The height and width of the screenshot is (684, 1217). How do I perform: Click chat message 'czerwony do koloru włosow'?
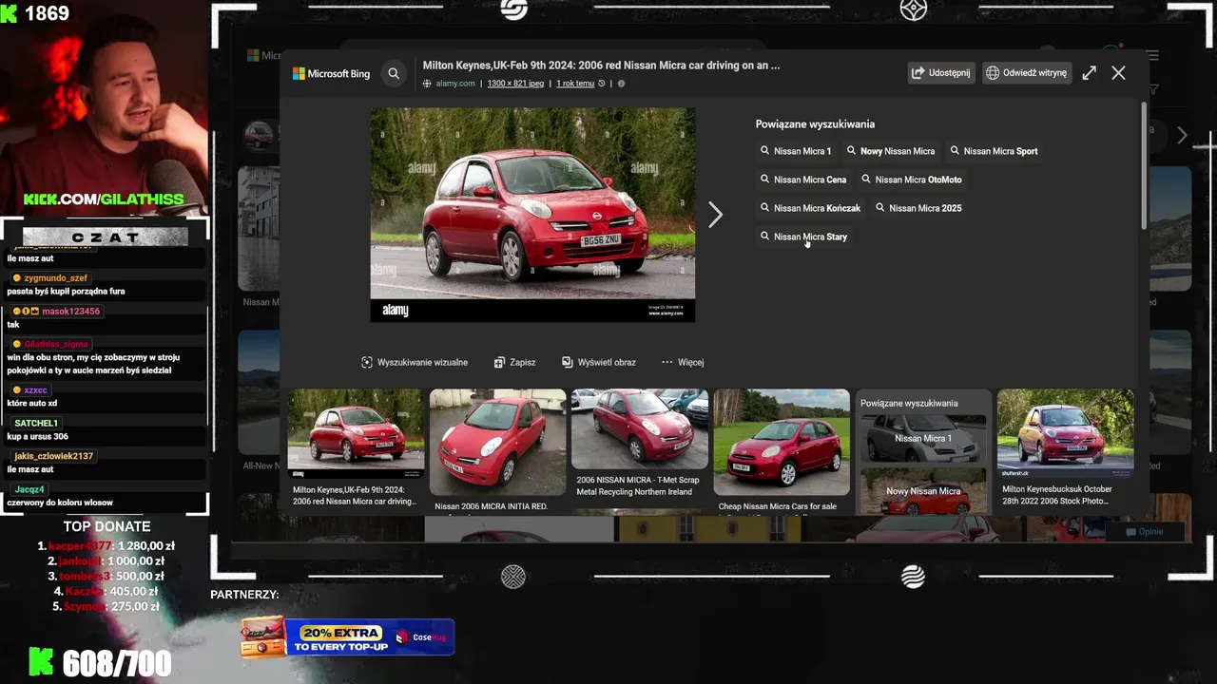[x=60, y=503]
